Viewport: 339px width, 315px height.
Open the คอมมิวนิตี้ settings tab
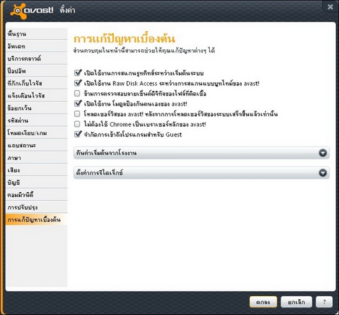click(x=37, y=195)
